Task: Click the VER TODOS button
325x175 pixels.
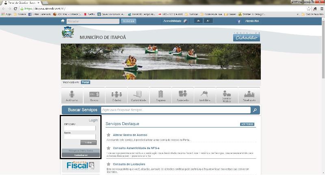Action: point(247,124)
